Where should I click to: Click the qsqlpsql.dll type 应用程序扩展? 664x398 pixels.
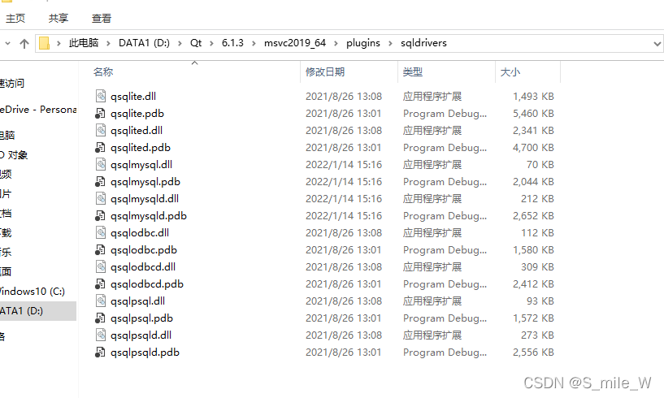click(x=432, y=301)
